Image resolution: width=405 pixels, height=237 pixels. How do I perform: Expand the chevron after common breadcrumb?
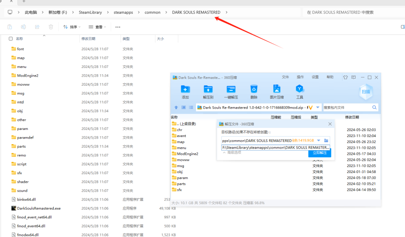point(166,12)
